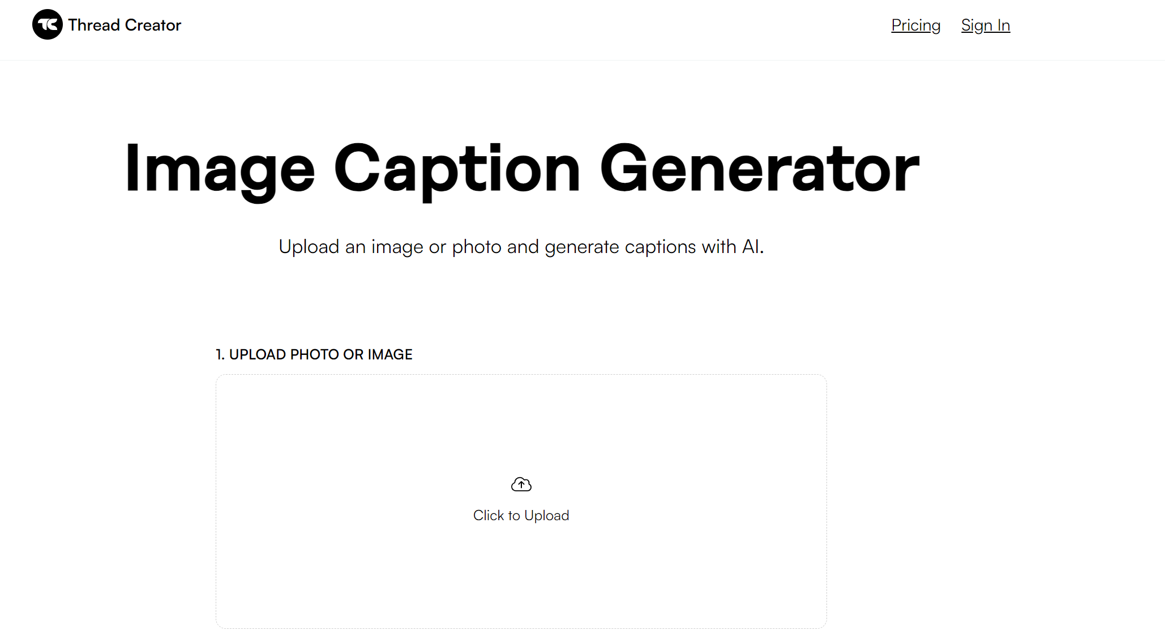Click the word "Image" in the main heading
Viewport: 1165px width, 643px height.
(220, 169)
